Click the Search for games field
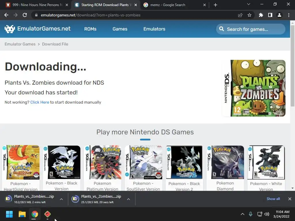The height and width of the screenshot is (221, 295). click(251, 29)
